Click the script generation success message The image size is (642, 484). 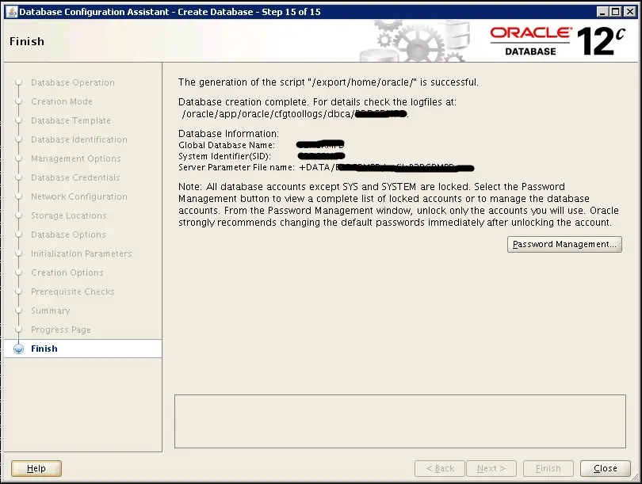pos(328,82)
